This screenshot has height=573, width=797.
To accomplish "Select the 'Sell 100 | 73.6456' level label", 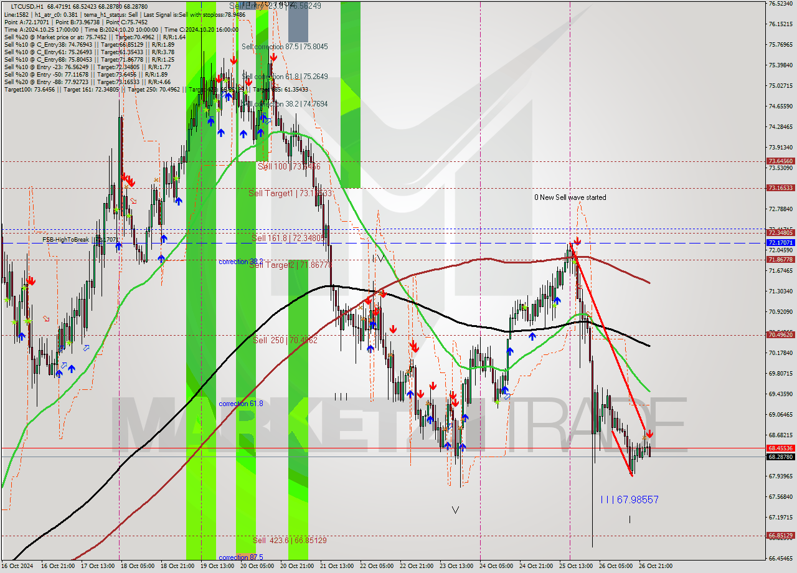I will 289,166.
